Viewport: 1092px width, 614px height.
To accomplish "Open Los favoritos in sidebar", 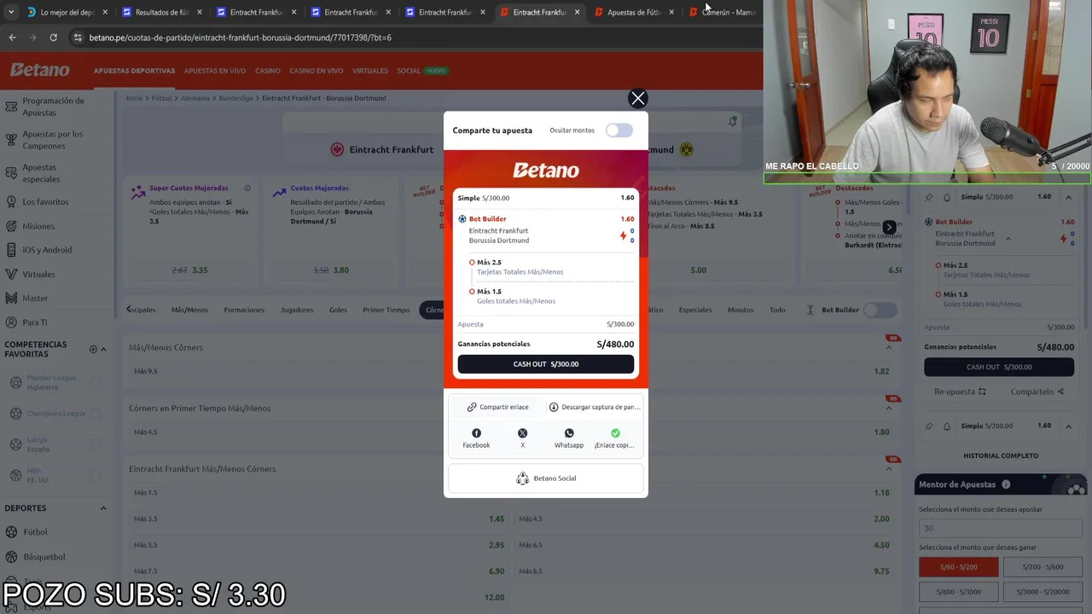I will (x=45, y=202).
